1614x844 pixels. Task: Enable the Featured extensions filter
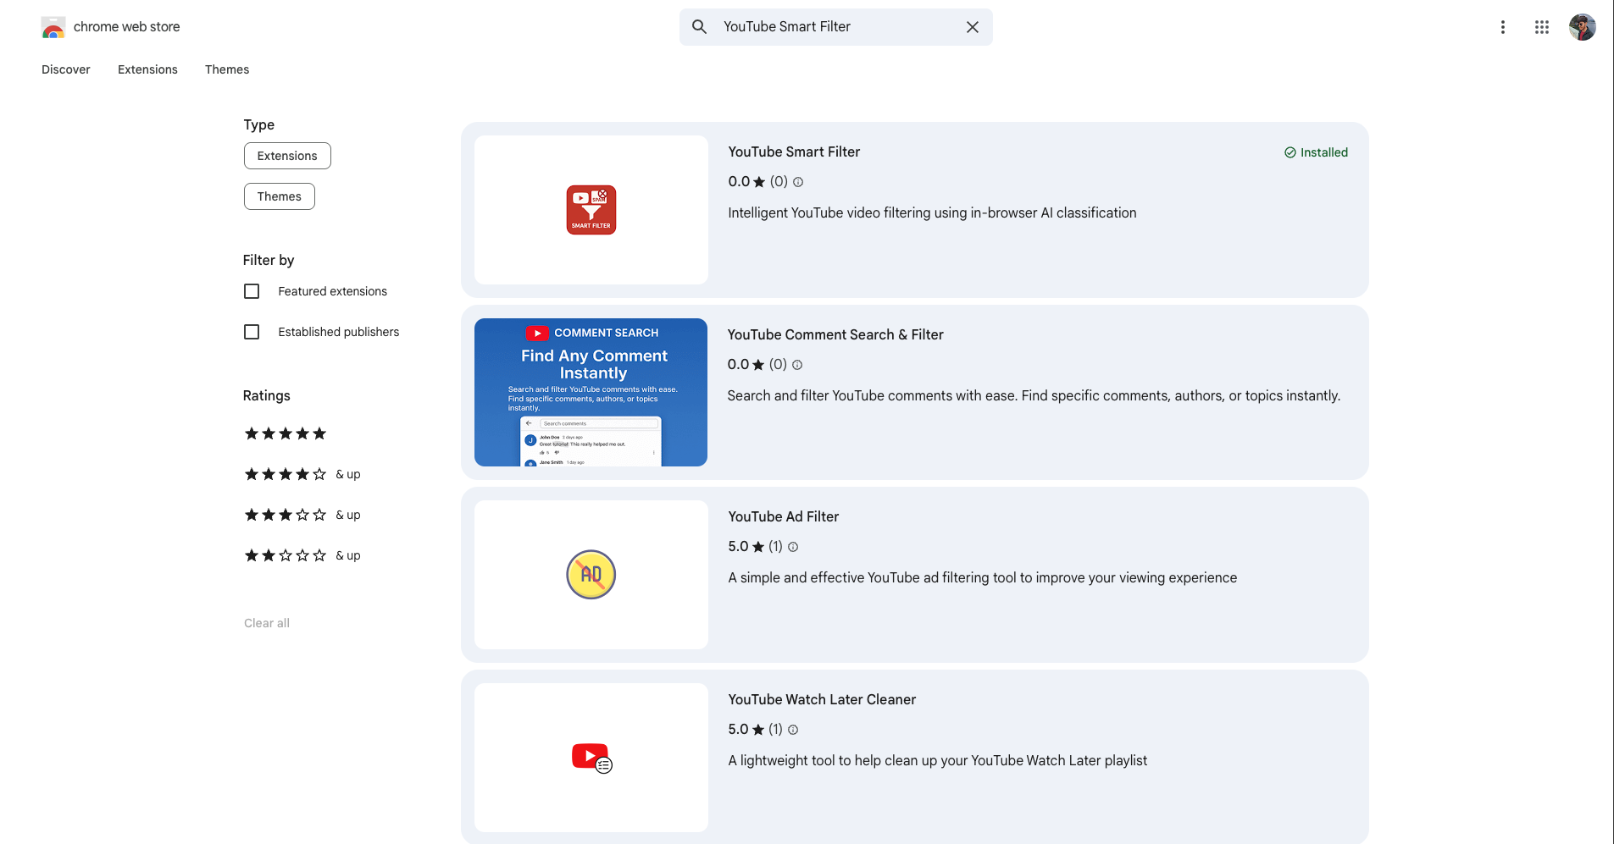[252, 290]
